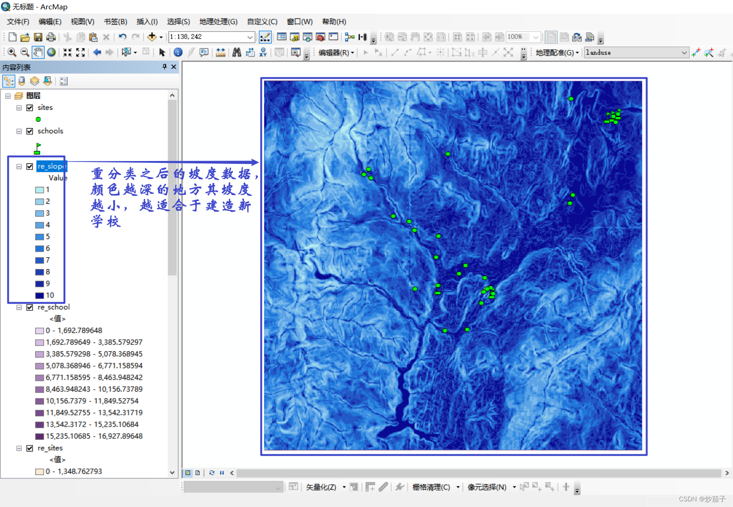This screenshot has width=733, height=507.
Task: Select the Identify tool
Action: pyautogui.click(x=178, y=53)
